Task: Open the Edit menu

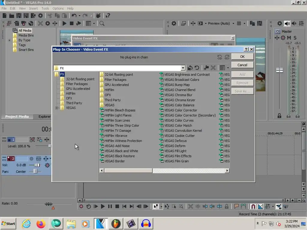Action: pyautogui.click(x=13, y=8)
